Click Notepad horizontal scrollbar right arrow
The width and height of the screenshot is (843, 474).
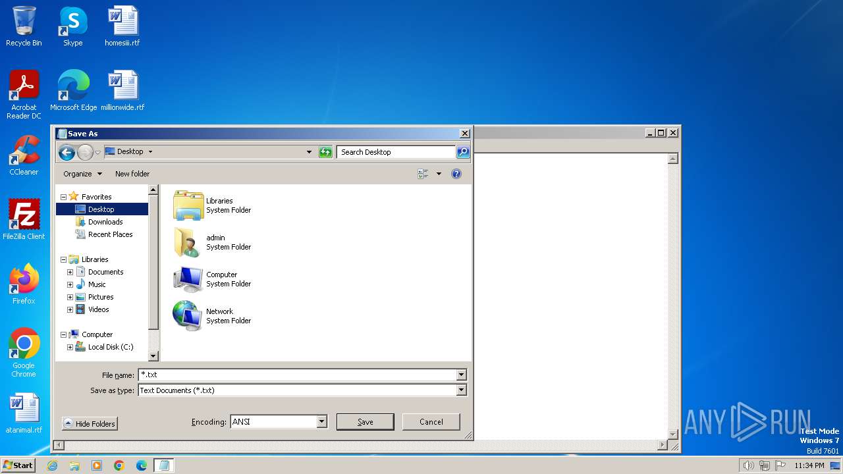[x=663, y=446]
